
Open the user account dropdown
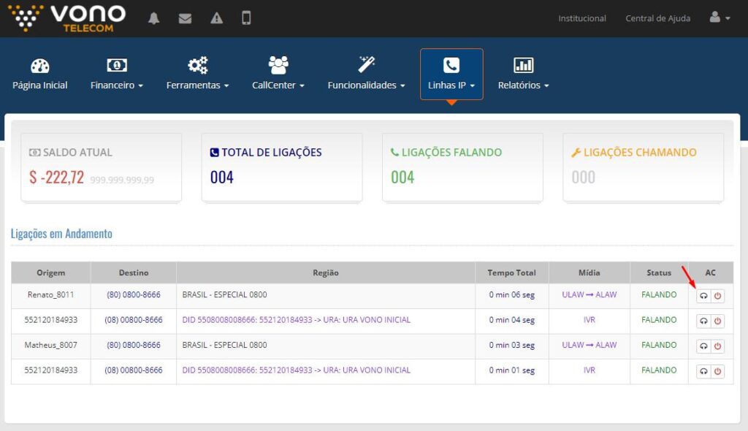coord(720,18)
